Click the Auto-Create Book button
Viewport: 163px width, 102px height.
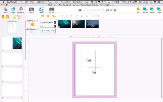coord(48,31)
